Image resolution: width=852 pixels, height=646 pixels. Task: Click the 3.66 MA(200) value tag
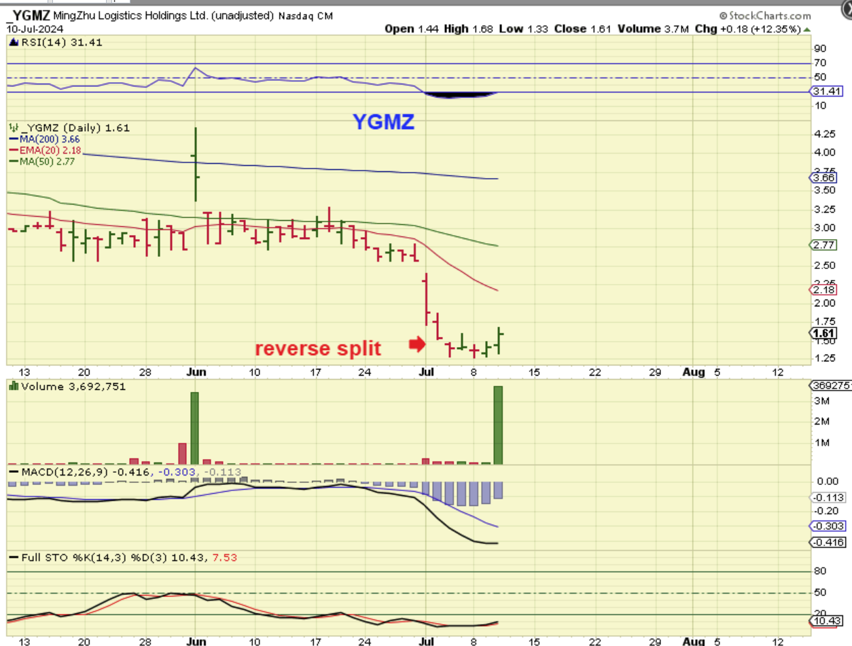[x=824, y=178]
